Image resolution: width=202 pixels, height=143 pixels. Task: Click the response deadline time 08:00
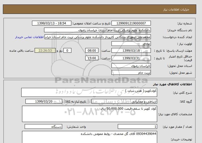coord(92,50)
